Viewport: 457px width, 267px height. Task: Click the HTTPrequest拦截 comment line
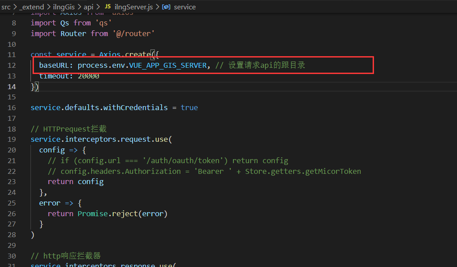69,129
